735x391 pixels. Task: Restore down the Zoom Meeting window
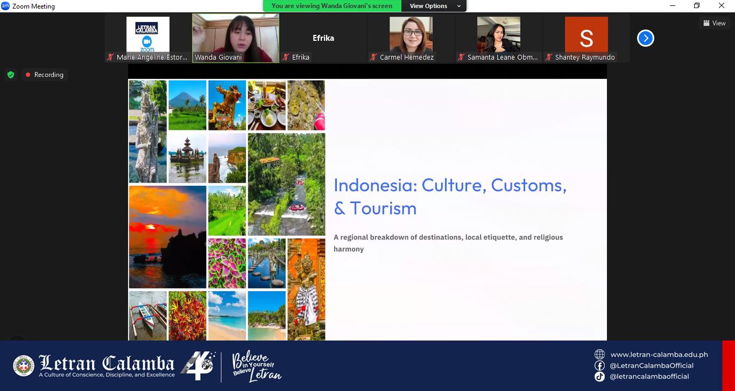pos(697,6)
